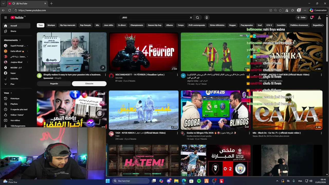The width and height of the screenshot is (329, 185).
Task: Add this page to favorites star icon
Action: click(x=280, y=10)
